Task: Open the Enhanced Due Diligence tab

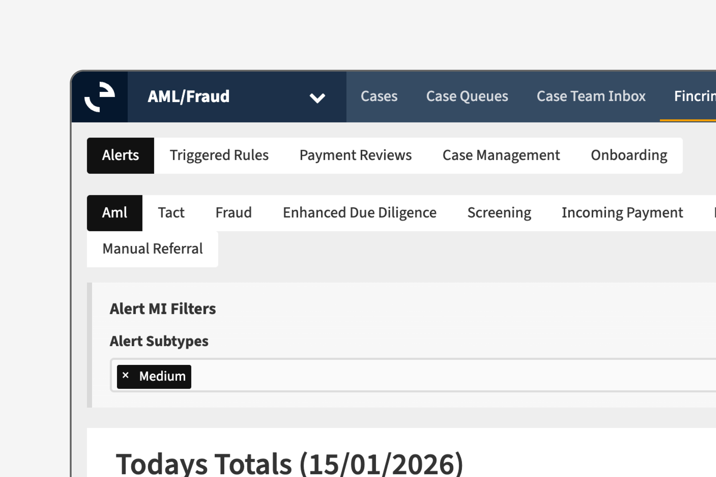Action: (x=359, y=213)
